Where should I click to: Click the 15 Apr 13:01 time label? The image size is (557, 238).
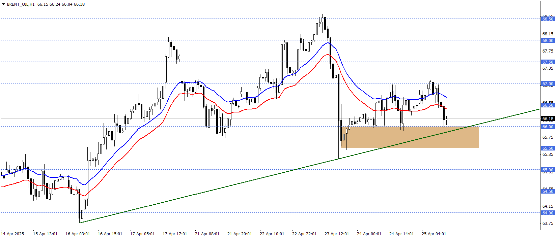tap(45, 234)
